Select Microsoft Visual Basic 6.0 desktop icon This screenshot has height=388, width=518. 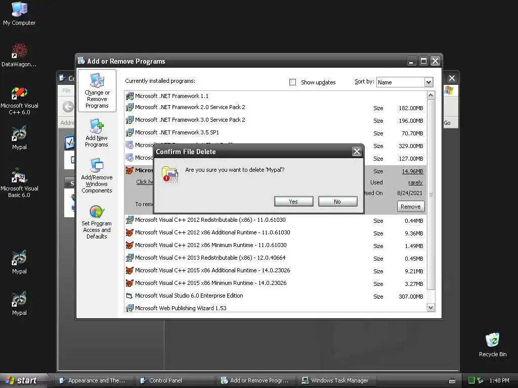[x=19, y=183]
